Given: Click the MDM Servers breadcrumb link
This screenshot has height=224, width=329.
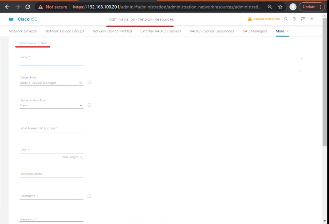Looking at the screenshot, I should click(28, 43).
